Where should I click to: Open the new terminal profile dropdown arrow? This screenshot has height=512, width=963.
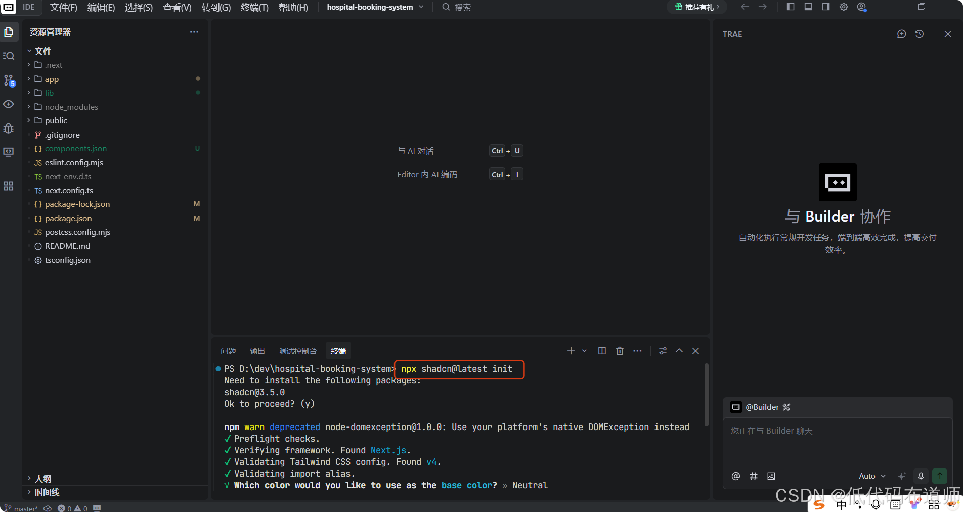tap(584, 351)
